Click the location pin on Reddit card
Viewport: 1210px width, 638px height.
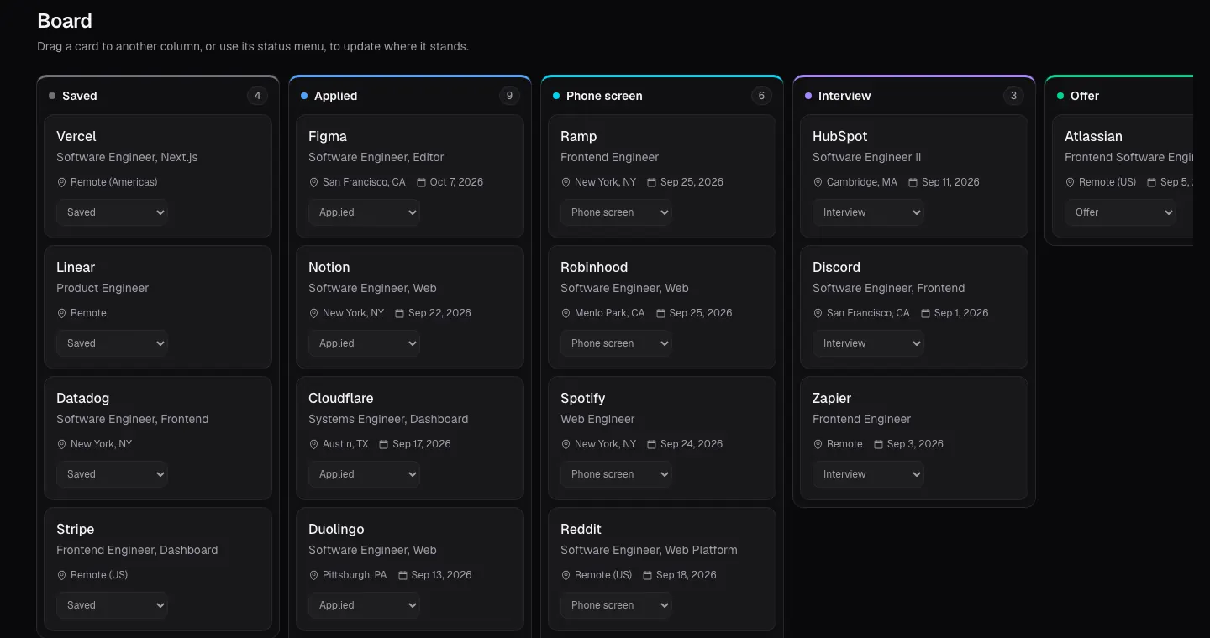pos(566,575)
